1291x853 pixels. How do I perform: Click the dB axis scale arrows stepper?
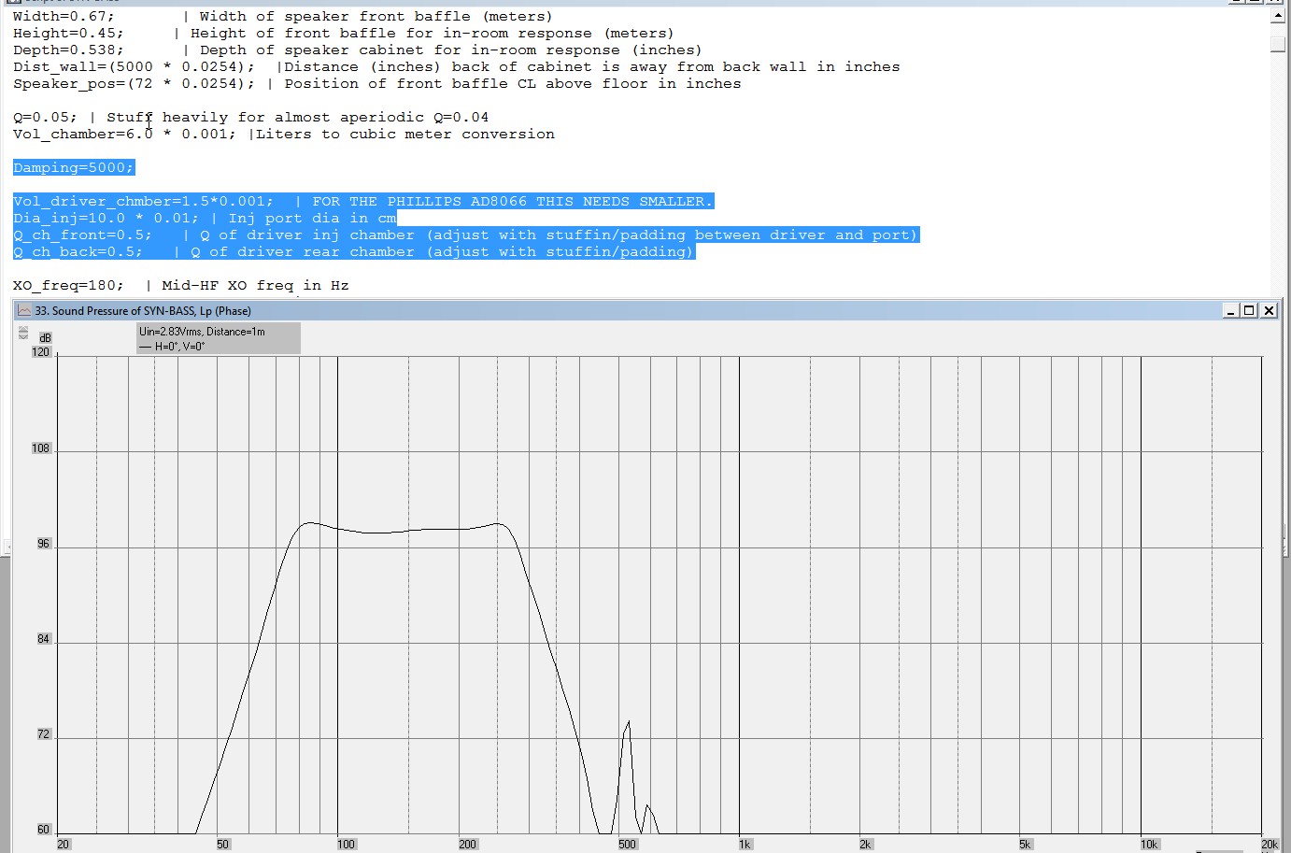[x=23, y=333]
